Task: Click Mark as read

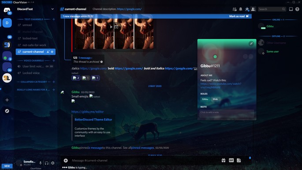Action: pos(239,16)
